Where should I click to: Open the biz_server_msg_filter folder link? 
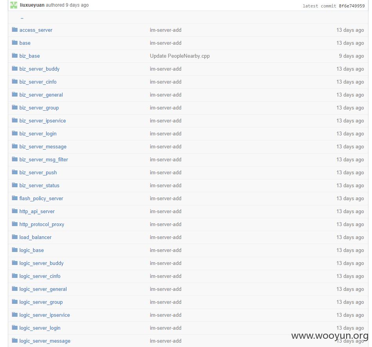(x=44, y=160)
